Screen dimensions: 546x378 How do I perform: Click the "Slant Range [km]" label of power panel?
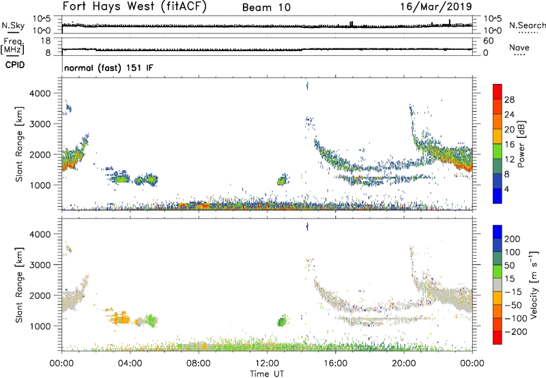[x=19, y=144]
